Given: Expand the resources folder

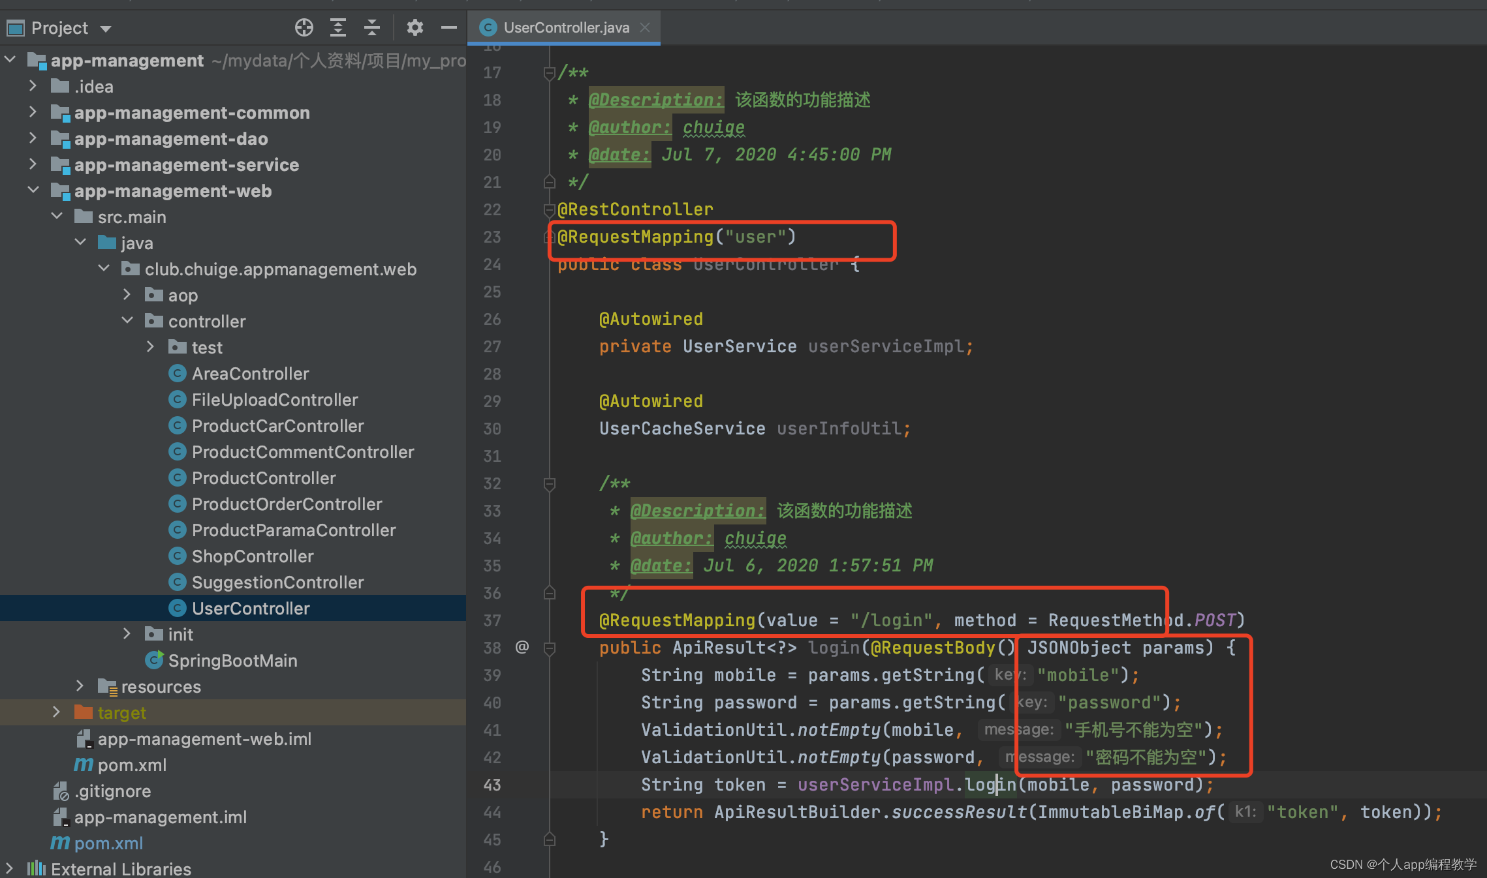Looking at the screenshot, I should pyautogui.click(x=80, y=686).
